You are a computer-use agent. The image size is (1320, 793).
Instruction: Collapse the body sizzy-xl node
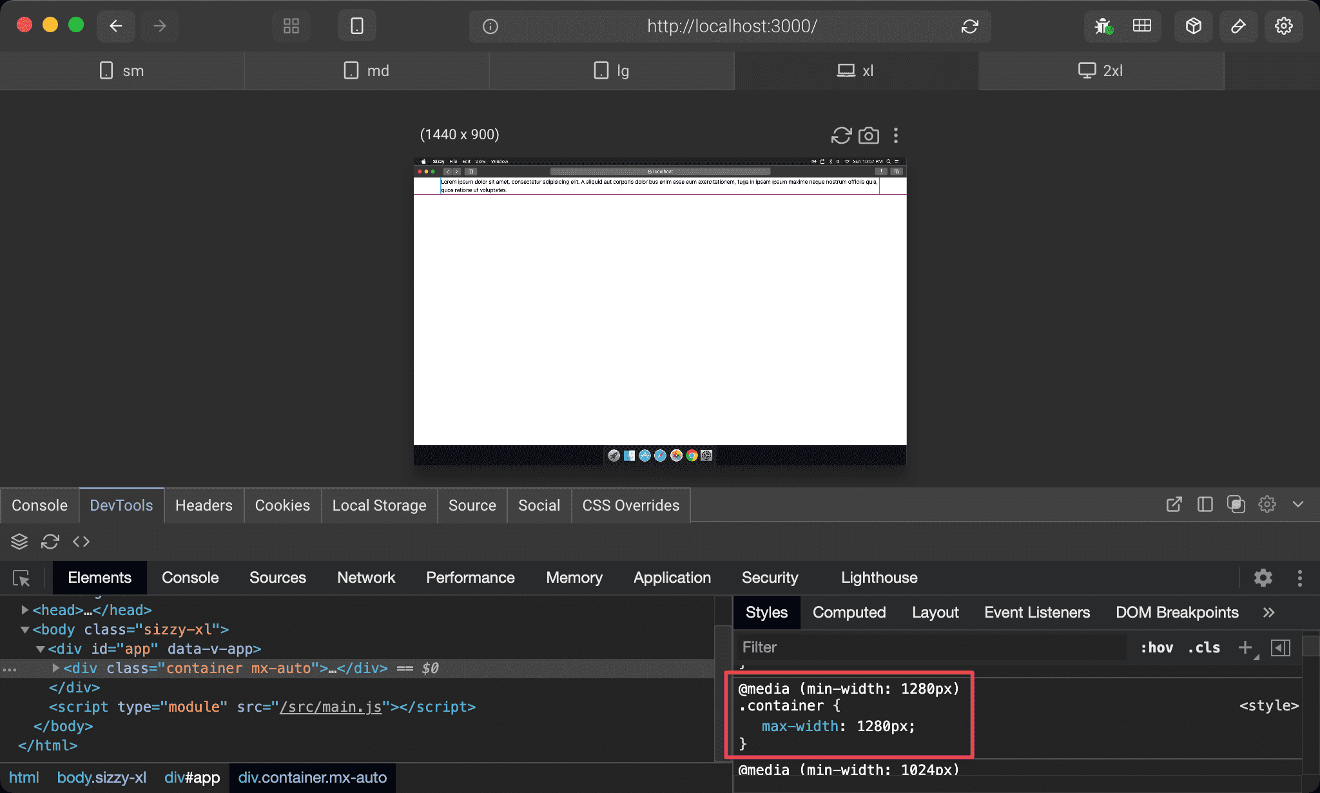click(24, 629)
